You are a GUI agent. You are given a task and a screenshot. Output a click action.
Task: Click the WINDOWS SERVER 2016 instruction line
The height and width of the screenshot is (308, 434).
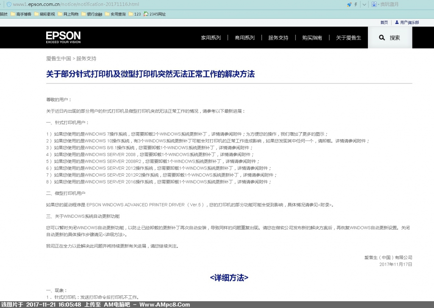click(x=159, y=182)
